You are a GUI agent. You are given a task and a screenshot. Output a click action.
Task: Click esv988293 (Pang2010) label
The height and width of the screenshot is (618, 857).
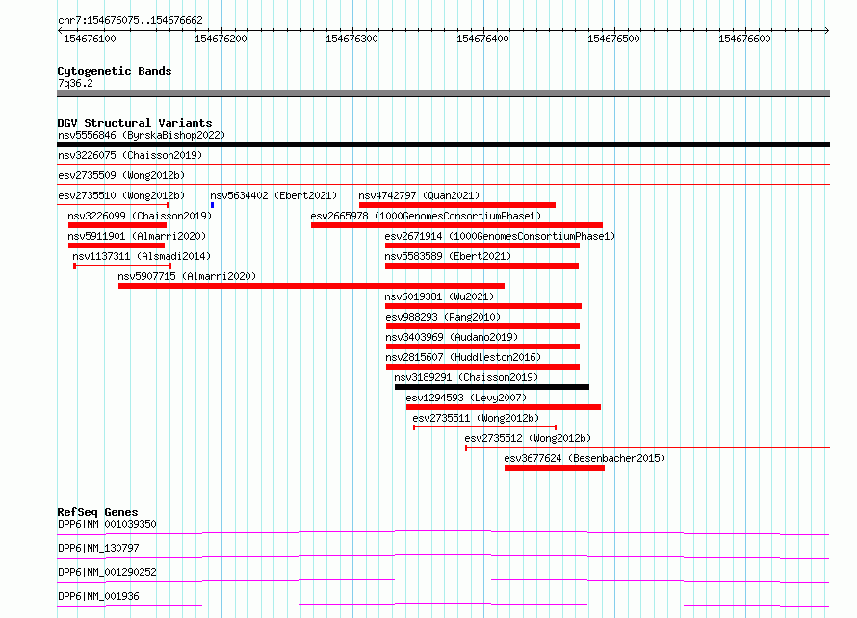pos(443,317)
